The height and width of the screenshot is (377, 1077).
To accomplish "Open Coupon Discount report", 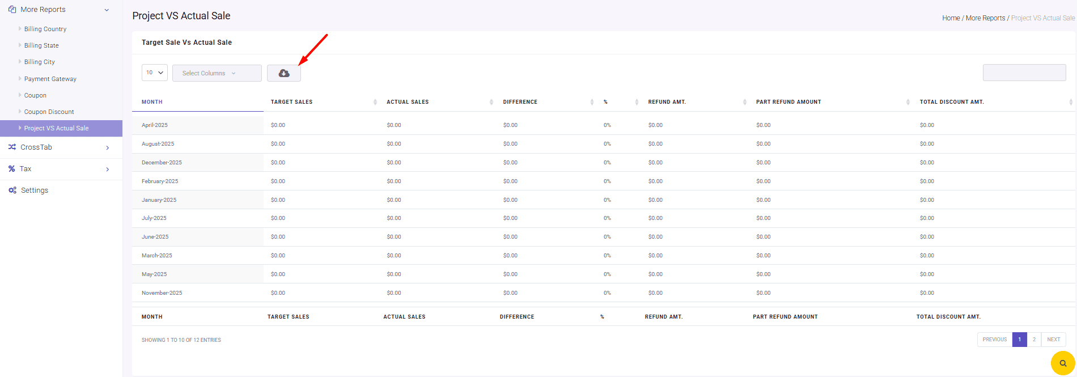I will [49, 112].
